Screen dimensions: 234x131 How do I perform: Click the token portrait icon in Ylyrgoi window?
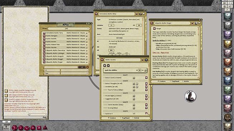[196, 23]
